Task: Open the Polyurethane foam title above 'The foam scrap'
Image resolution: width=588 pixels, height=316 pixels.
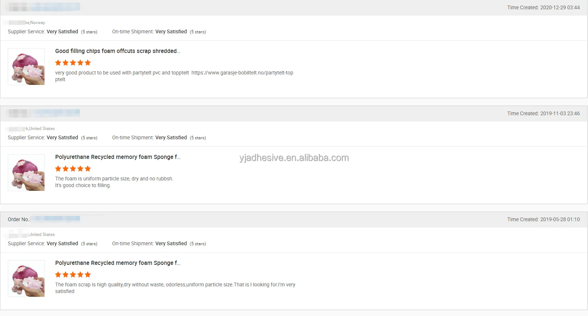Action: pyautogui.click(x=117, y=263)
